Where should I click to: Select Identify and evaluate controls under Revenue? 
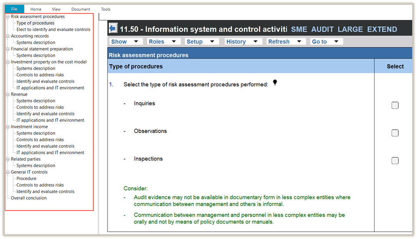(46, 114)
